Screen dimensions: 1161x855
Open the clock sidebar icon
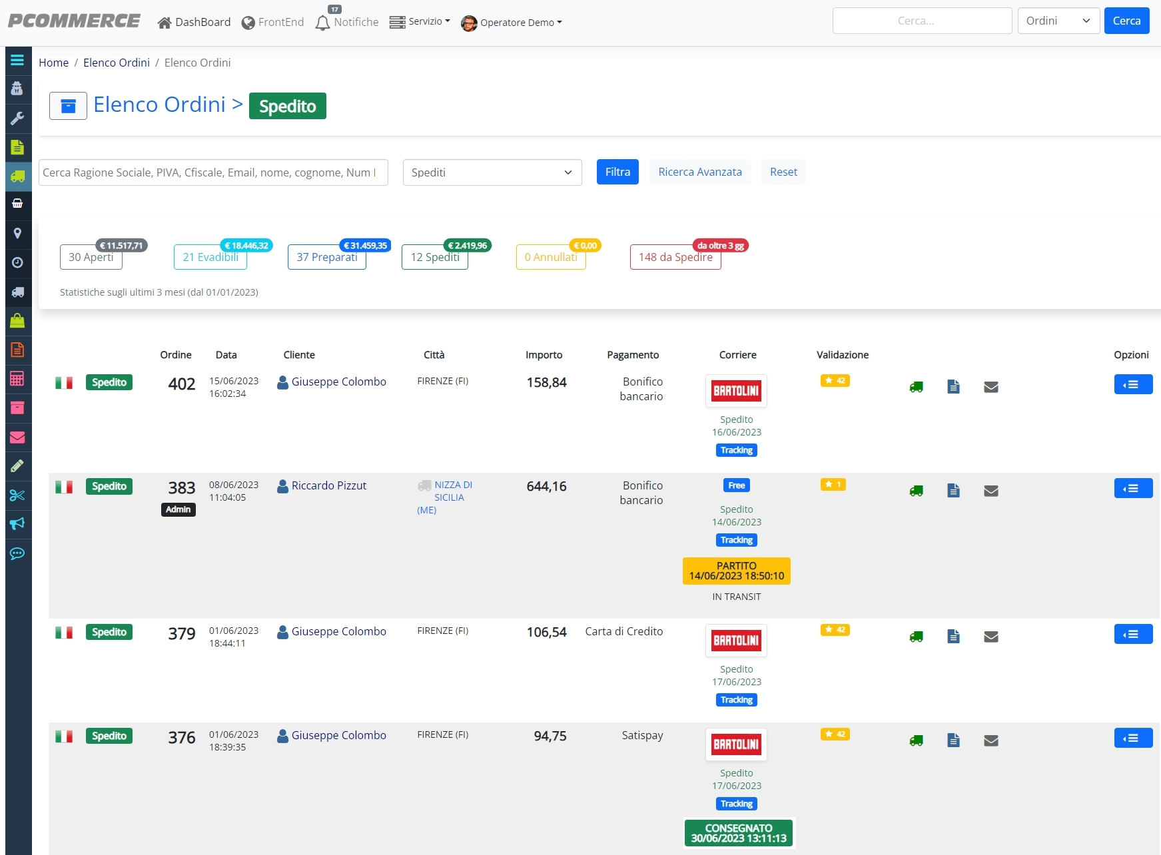(x=17, y=262)
